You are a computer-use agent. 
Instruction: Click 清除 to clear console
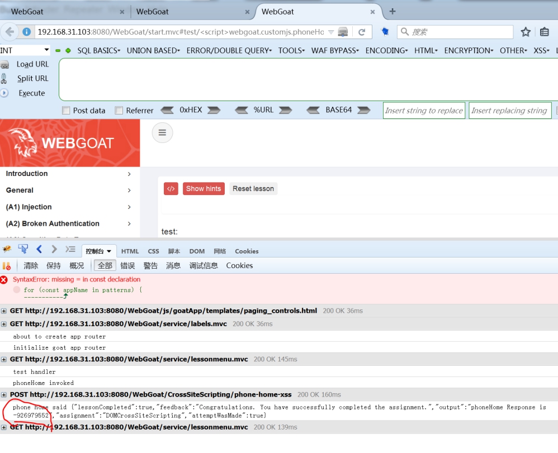31,266
